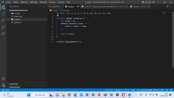Toggle the bottom panel layout icon
Screen dimensions: 174x98
[146, 2]
